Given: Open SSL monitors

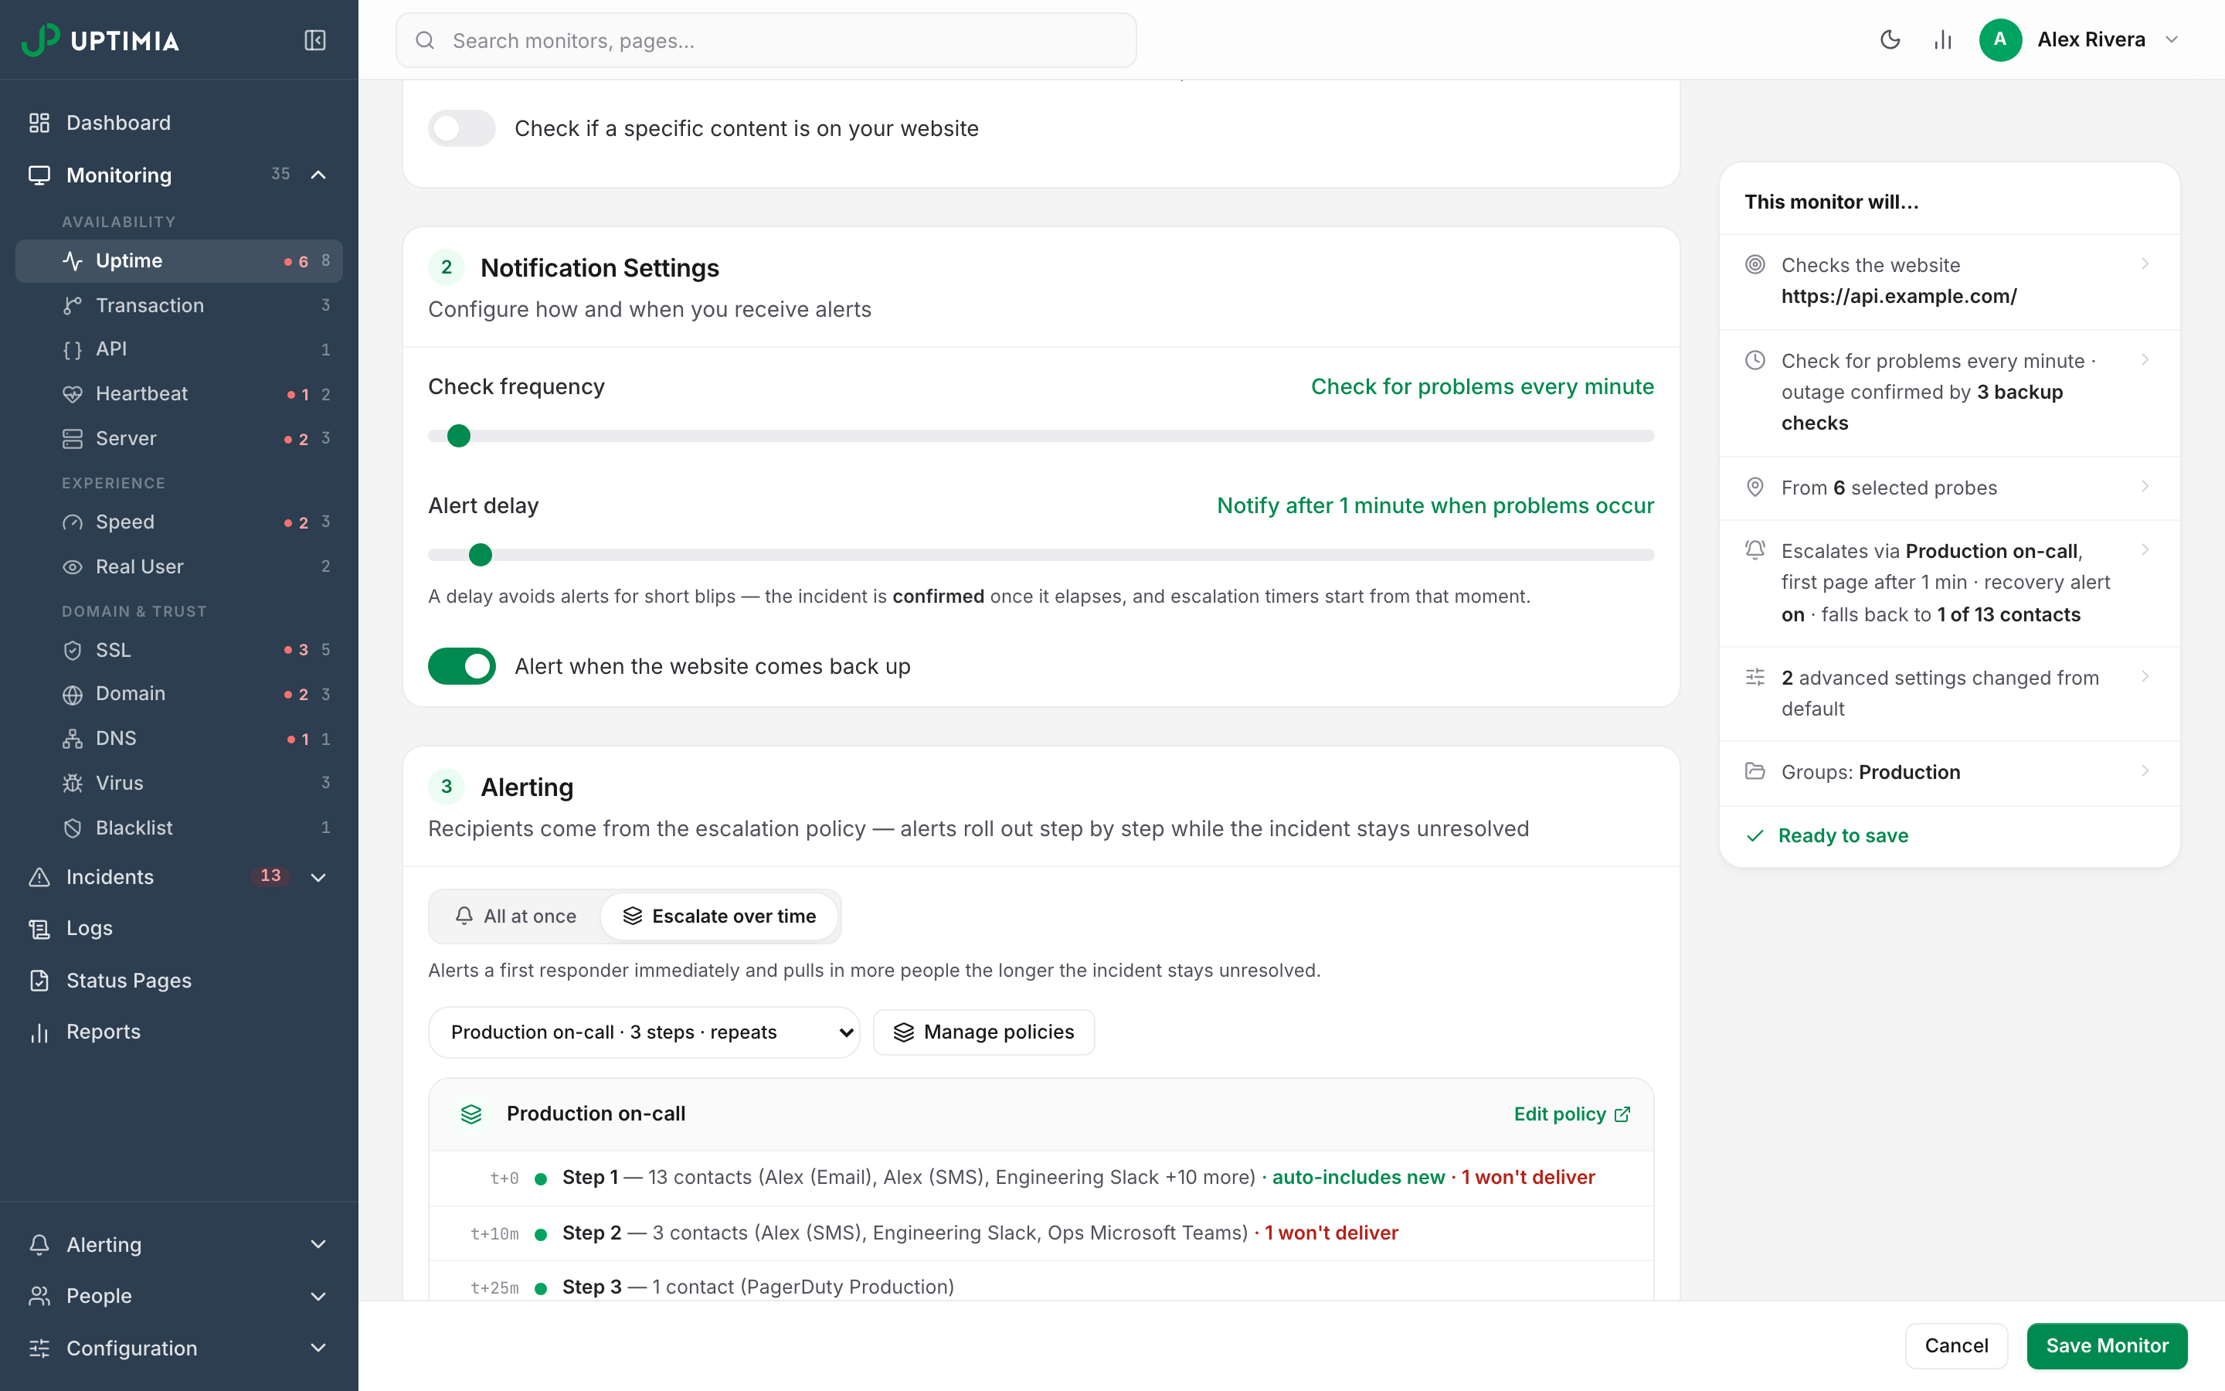Looking at the screenshot, I should pyautogui.click(x=179, y=649).
